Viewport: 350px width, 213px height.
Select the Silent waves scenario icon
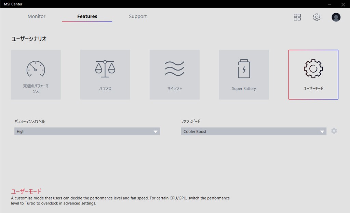click(174, 69)
